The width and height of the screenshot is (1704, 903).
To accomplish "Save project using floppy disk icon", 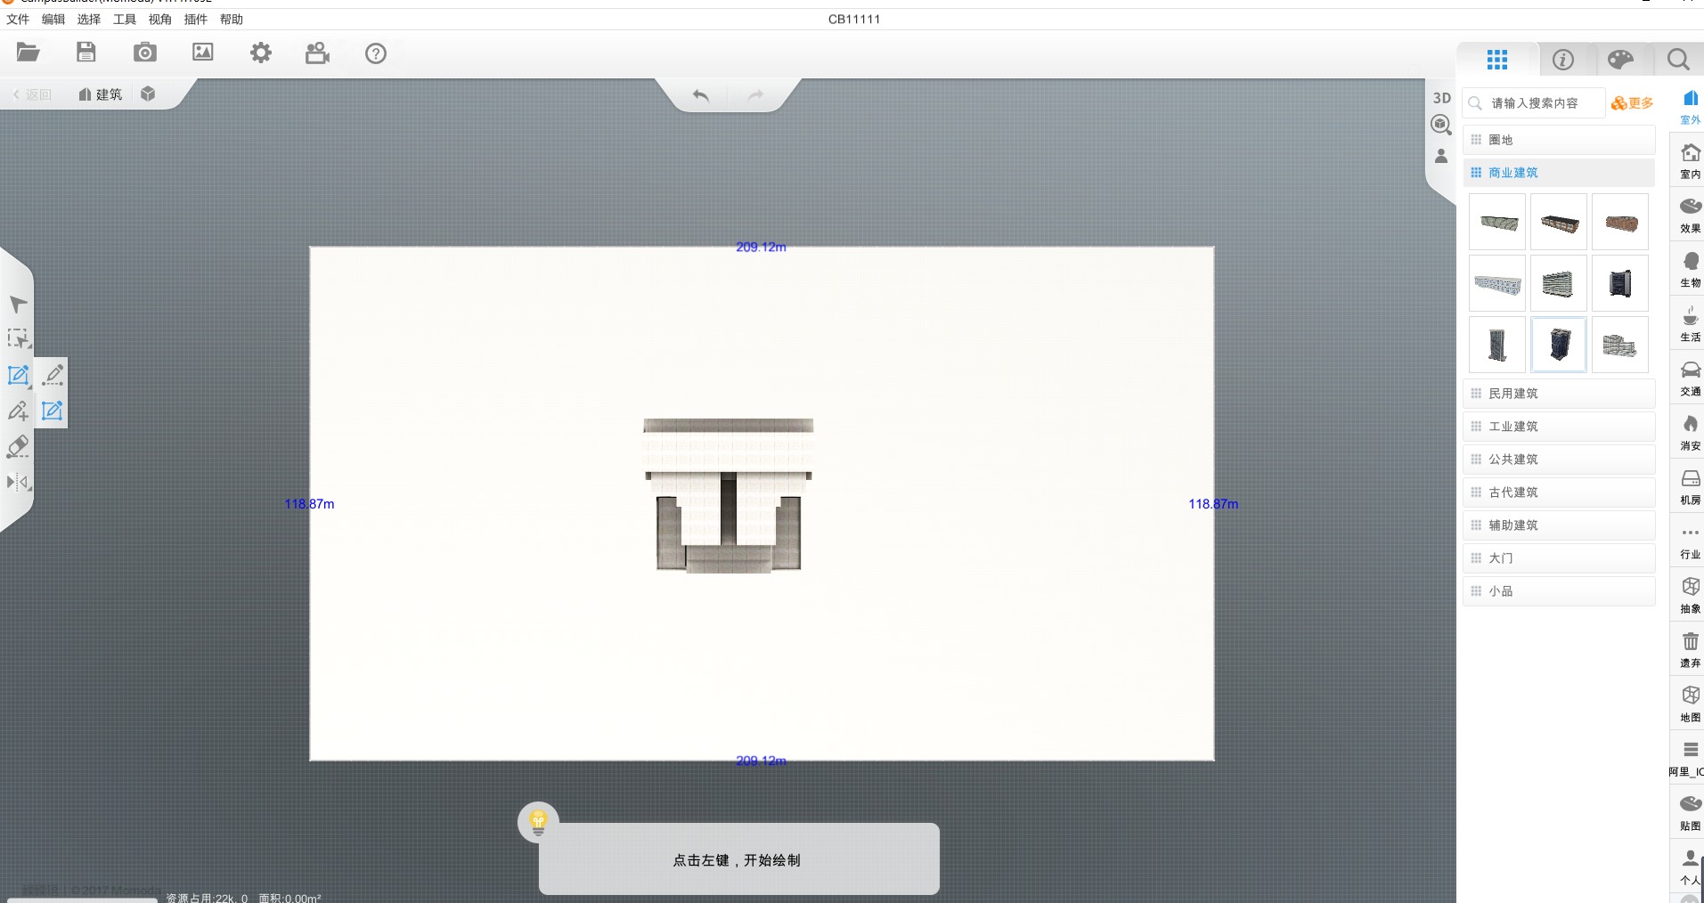I will click(86, 53).
